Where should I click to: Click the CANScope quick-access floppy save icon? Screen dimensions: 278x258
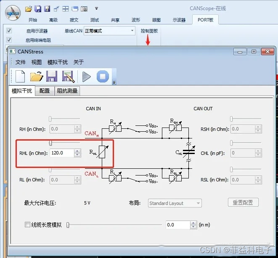(38, 9)
